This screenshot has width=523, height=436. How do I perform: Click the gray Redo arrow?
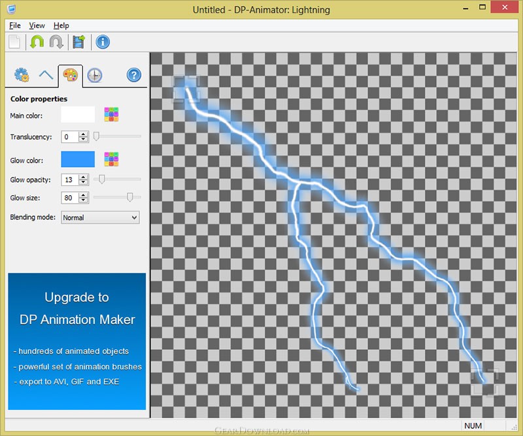tap(56, 42)
